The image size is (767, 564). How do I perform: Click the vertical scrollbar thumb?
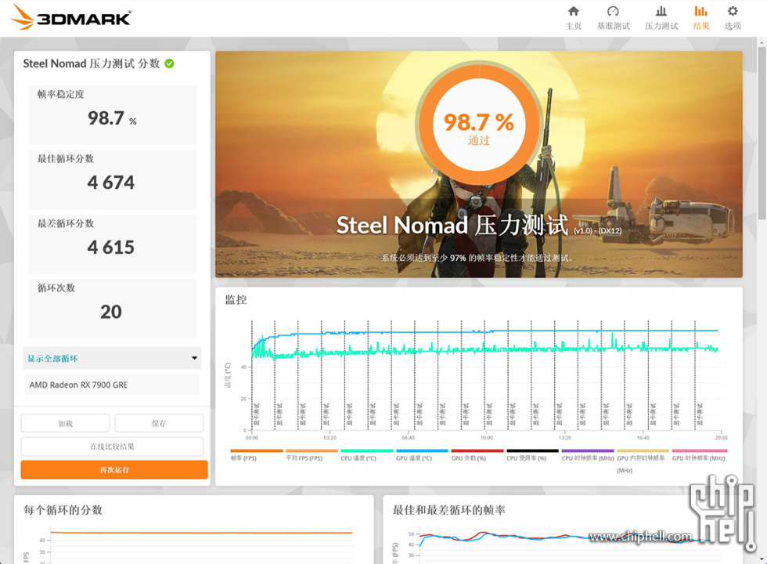tap(762, 132)
